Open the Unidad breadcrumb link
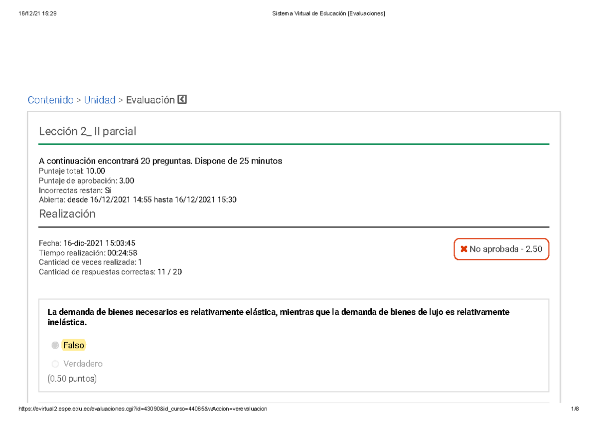The width and height of the screenshot is (598, 423). tap(100, 100)
